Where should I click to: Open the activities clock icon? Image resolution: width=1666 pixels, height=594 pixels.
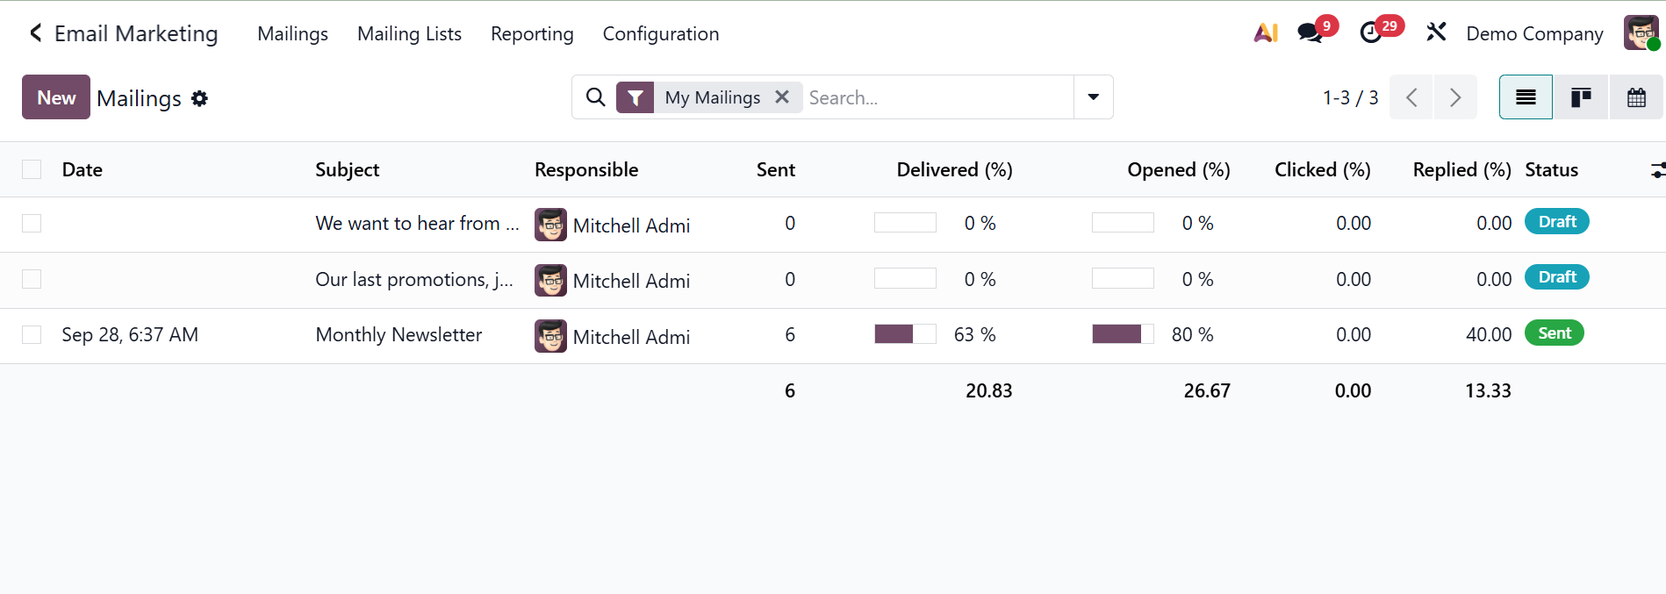pyautogui.click(x=1371, y=33)
